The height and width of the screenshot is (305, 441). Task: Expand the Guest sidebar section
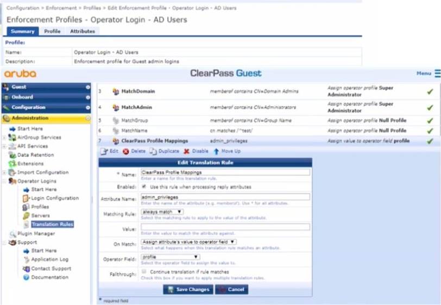[46, 87]
